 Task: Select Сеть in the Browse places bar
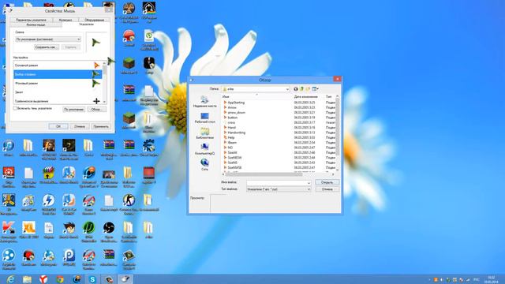tap(204, 165)
